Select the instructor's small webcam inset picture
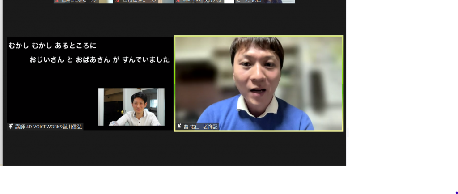 pos(131,107)
